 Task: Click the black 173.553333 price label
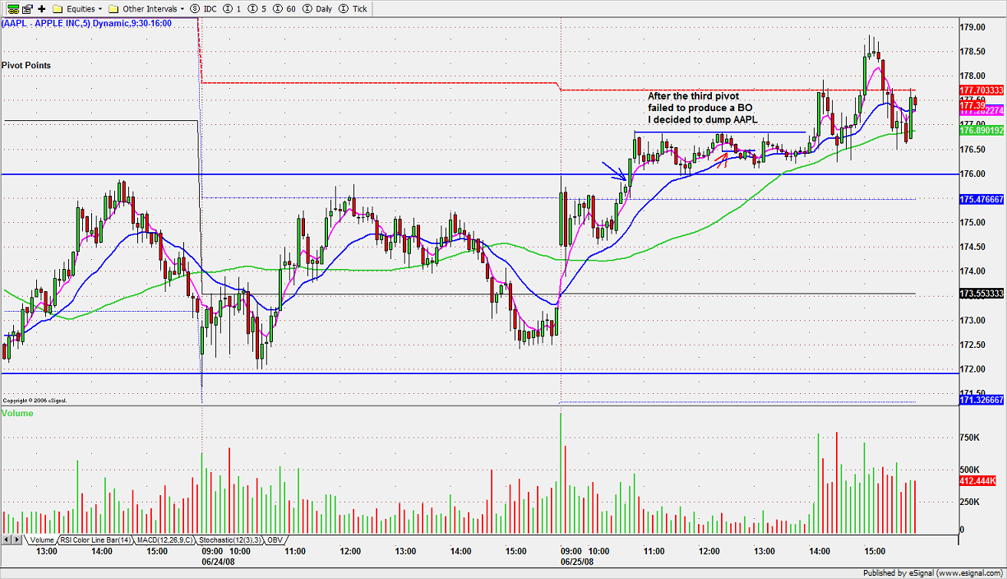tap(982, 294)
